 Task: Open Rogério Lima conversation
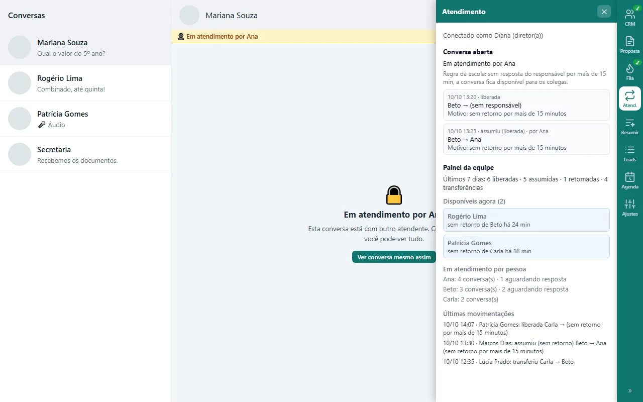(x=85, y=83)
